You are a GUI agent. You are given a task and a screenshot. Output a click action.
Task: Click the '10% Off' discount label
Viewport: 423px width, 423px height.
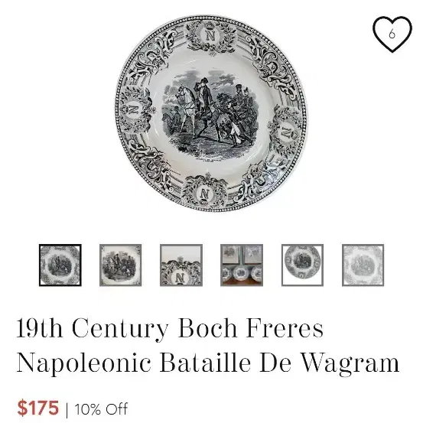coord(101,409)
